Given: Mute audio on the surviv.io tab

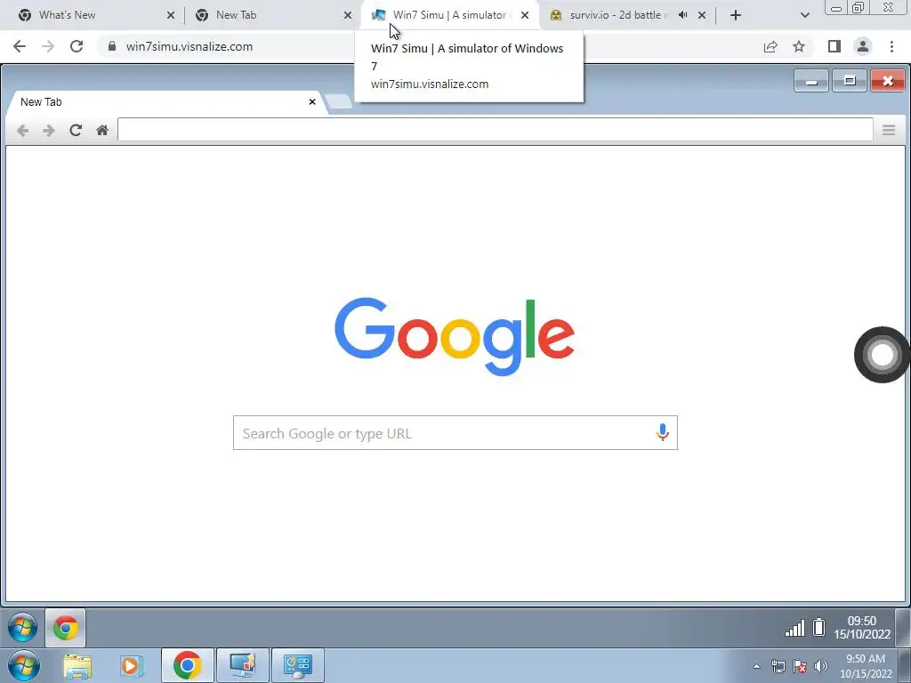Looking at the screenshot, I should [x=682, y=15].
